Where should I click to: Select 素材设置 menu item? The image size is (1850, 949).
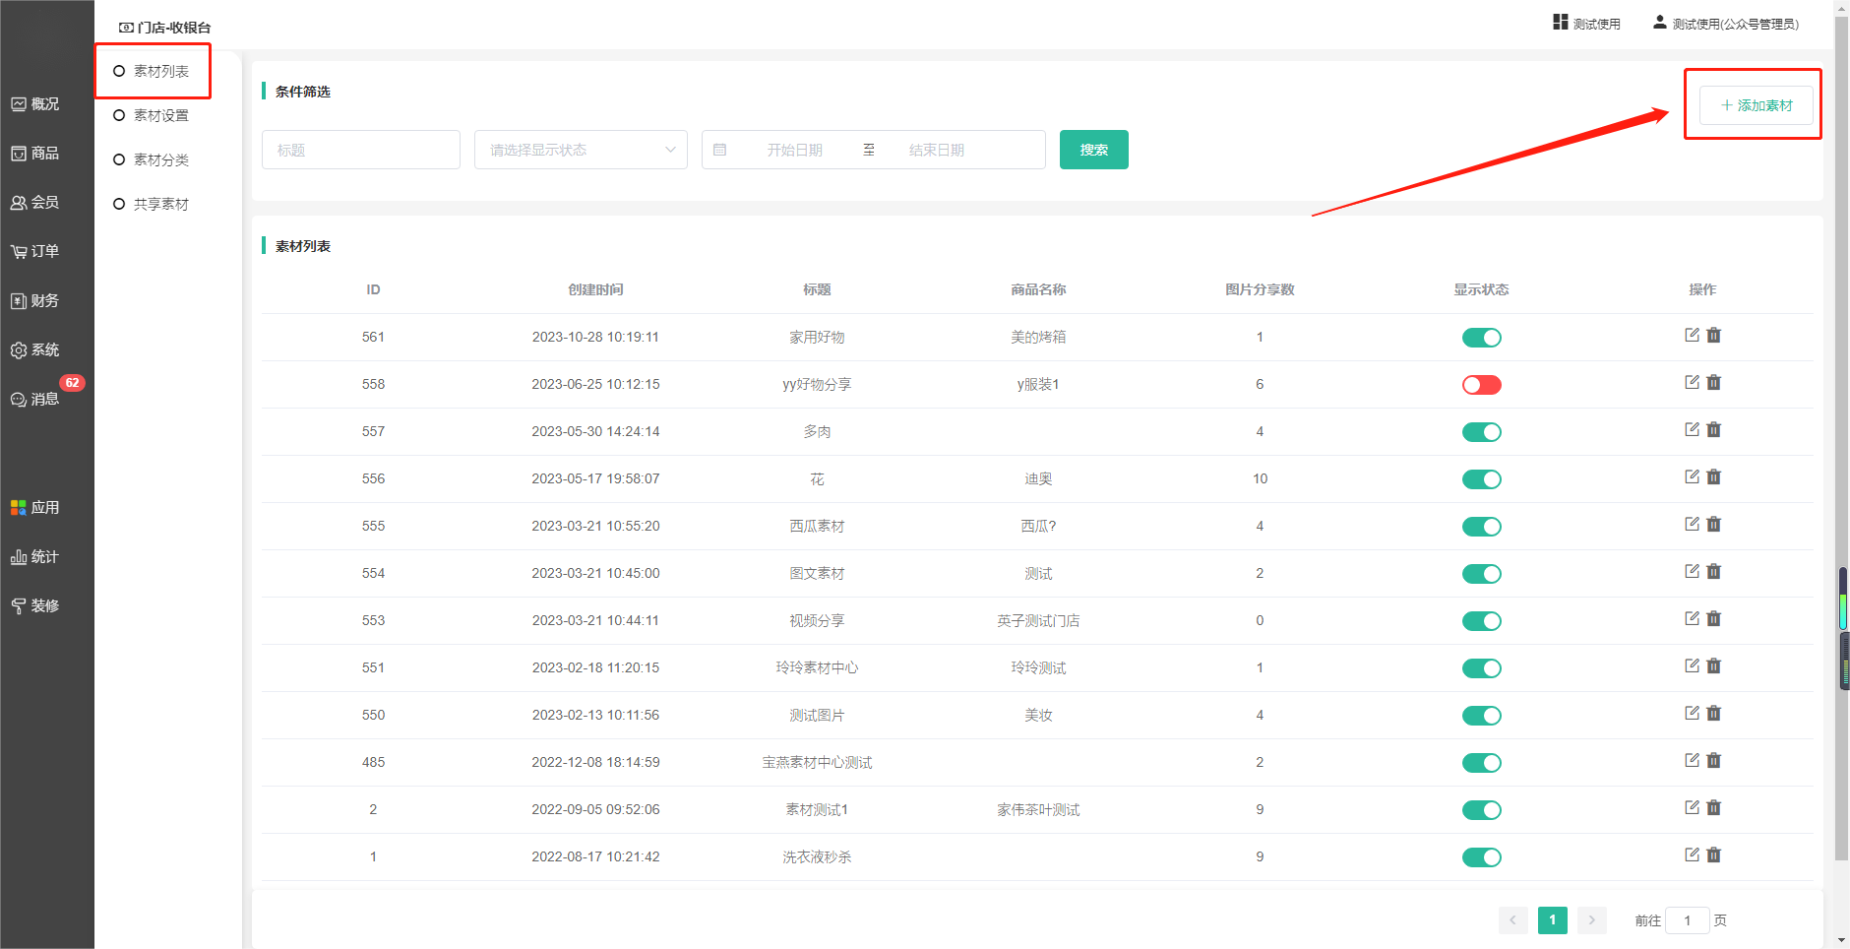coord(160,115)
